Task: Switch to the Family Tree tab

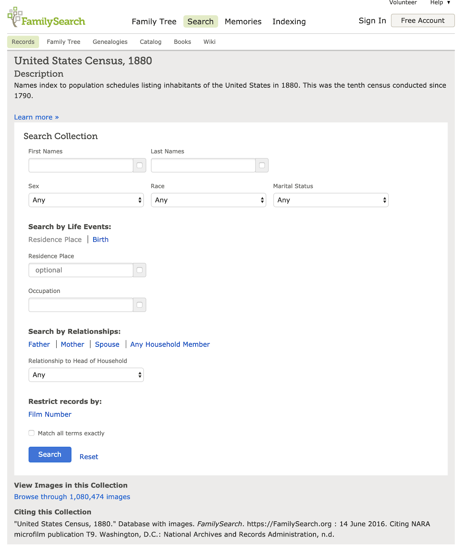Action: click(63, 42)
